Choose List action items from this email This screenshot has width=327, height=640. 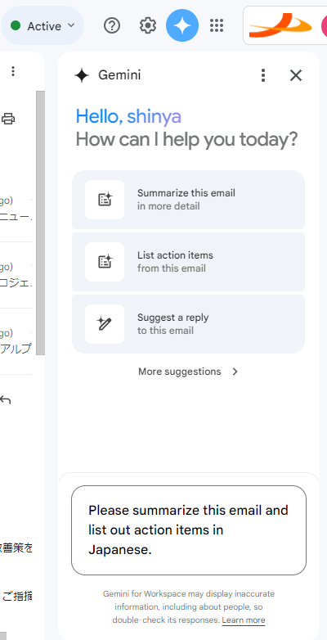(x=188, y=262)
